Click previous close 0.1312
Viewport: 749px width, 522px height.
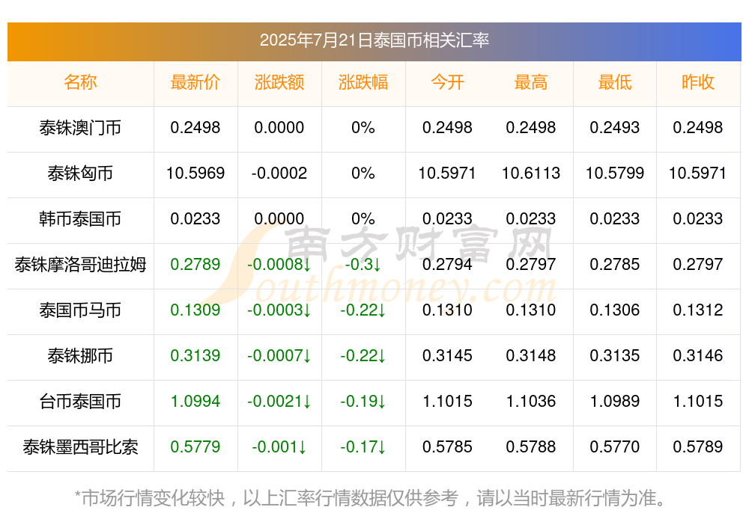(698, 310)
